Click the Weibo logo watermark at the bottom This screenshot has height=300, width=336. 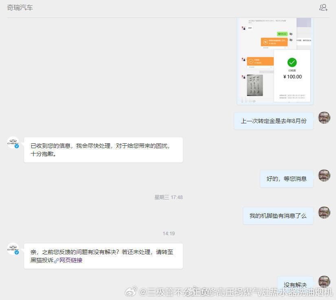click(x=130, y=291)
